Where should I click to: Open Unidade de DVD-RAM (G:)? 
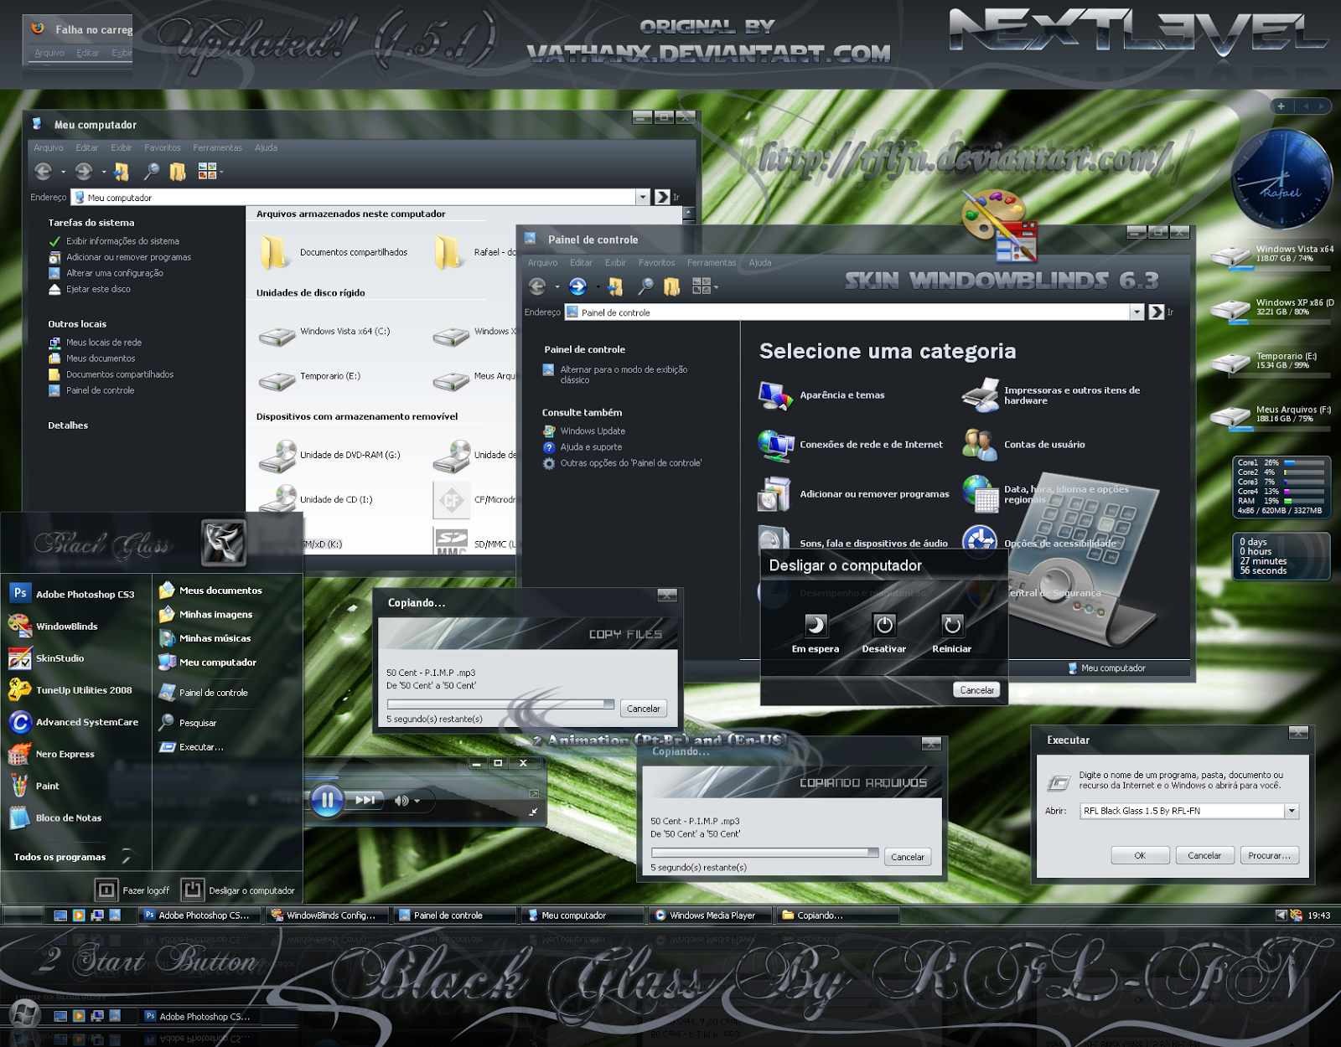(329, 456)
